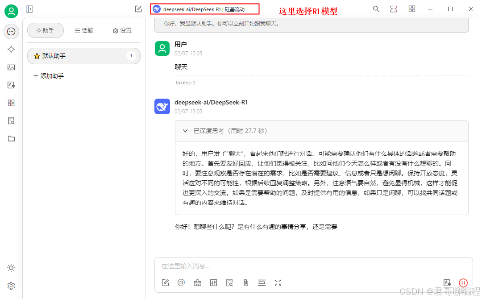Collapse the left assistant panel

tap(29, 9)
